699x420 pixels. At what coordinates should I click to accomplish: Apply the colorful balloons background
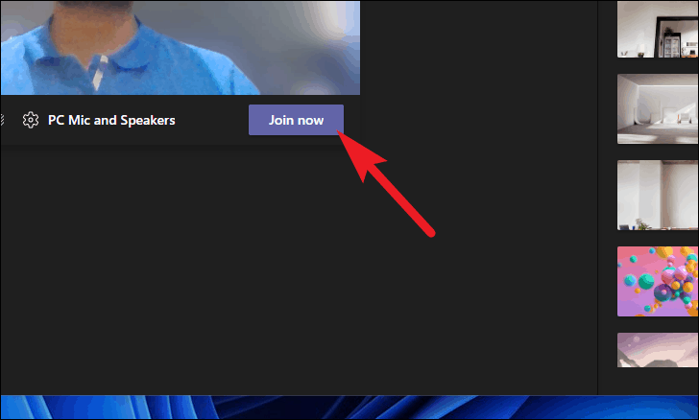(x=658, y=282)
